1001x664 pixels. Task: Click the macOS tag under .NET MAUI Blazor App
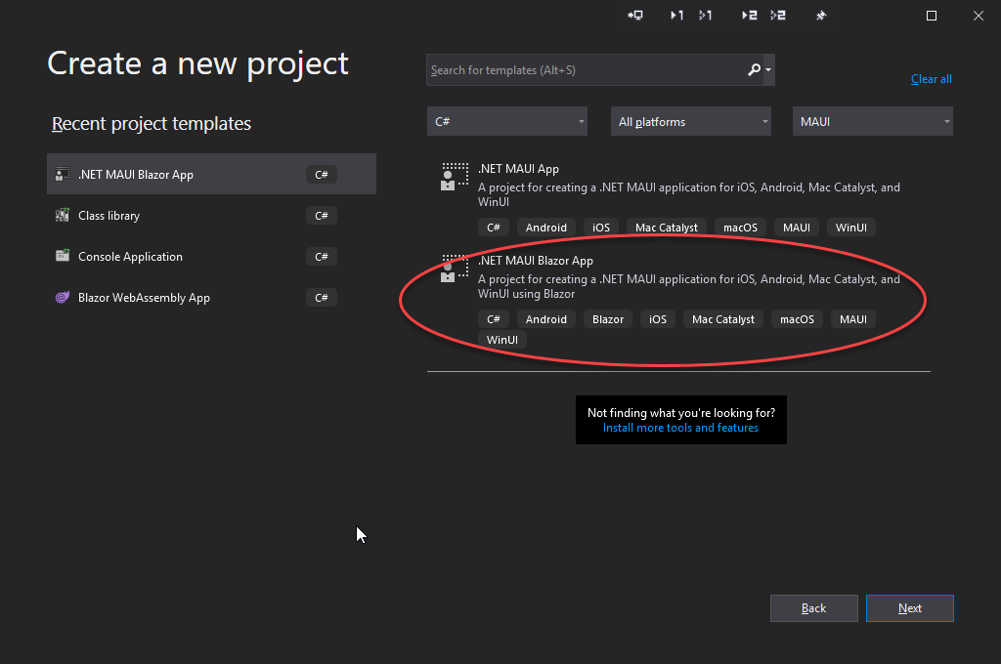pyautogui.click(x=797, y=319)
